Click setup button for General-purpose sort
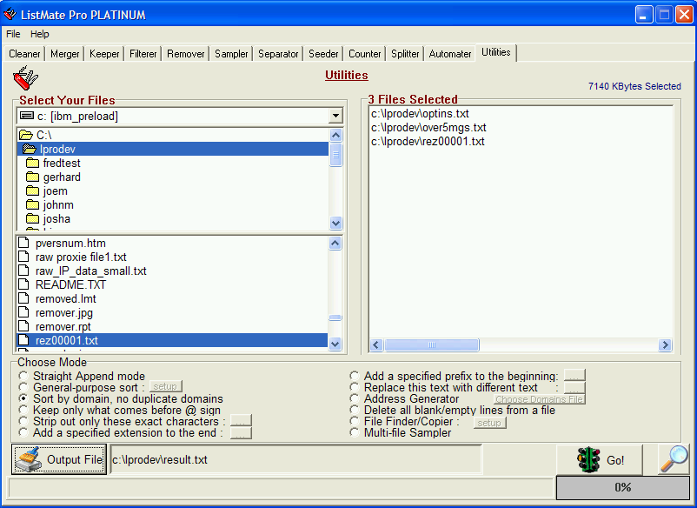 [165, 386]
